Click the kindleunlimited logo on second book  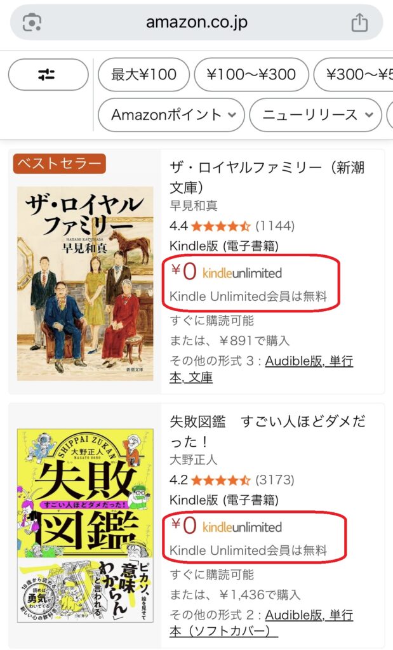point(242,527)
